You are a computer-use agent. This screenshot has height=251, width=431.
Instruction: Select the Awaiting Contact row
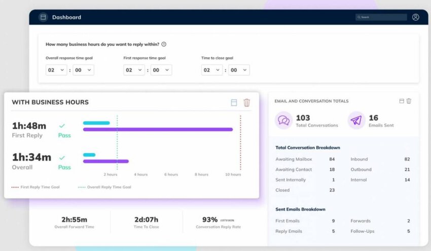point(305,169)
